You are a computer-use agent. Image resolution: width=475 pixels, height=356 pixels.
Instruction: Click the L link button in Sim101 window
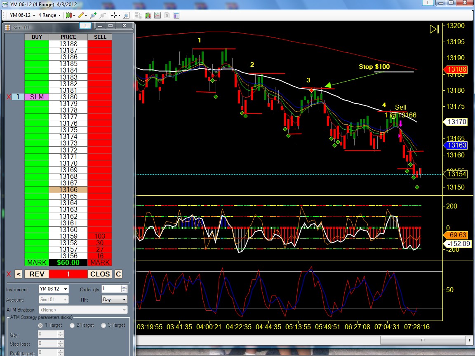point(85,26)
